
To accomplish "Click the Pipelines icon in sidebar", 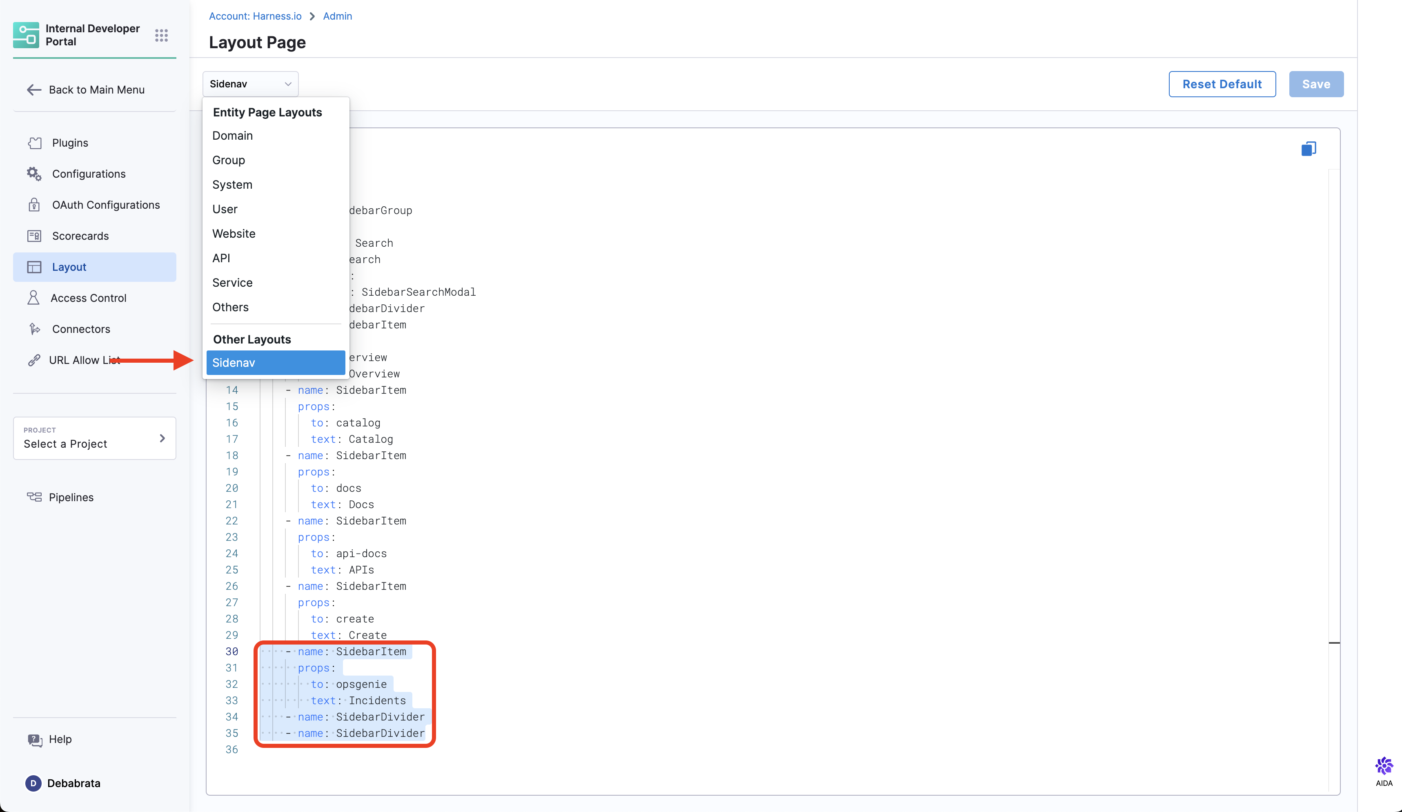I will [x=34, y=497].
